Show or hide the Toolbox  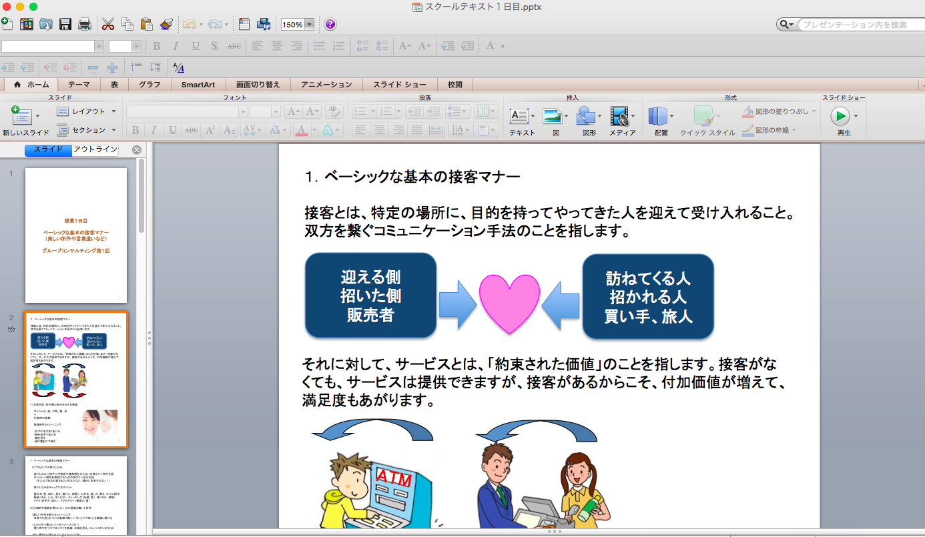pyautogui.click(x=244, y=25)
